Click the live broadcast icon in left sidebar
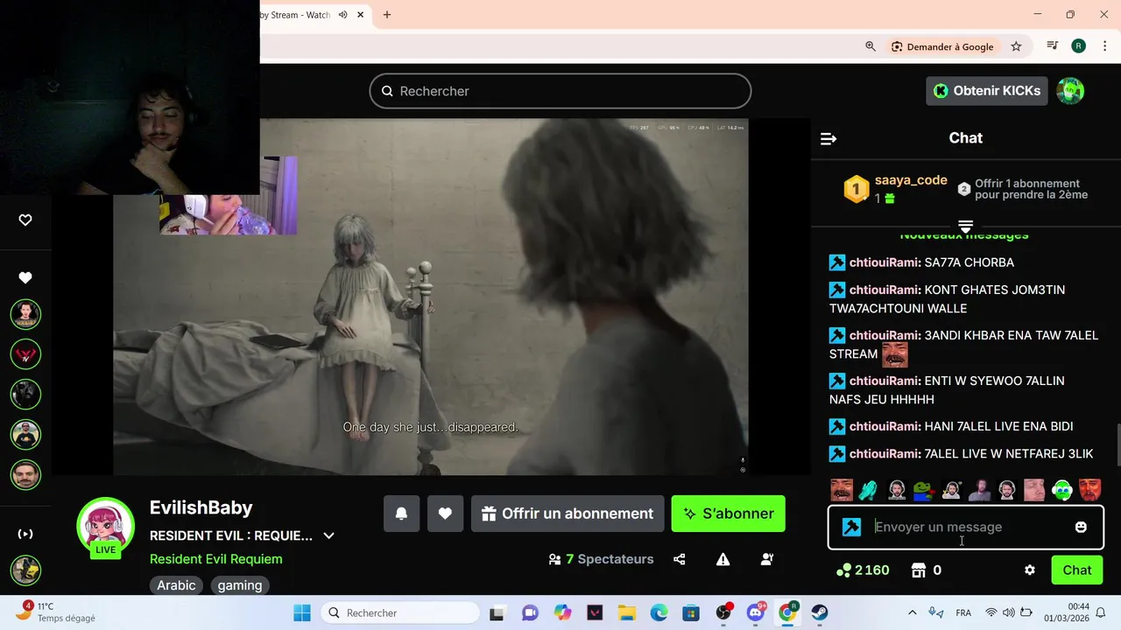The image size is (1121, 630). (25, 534)
